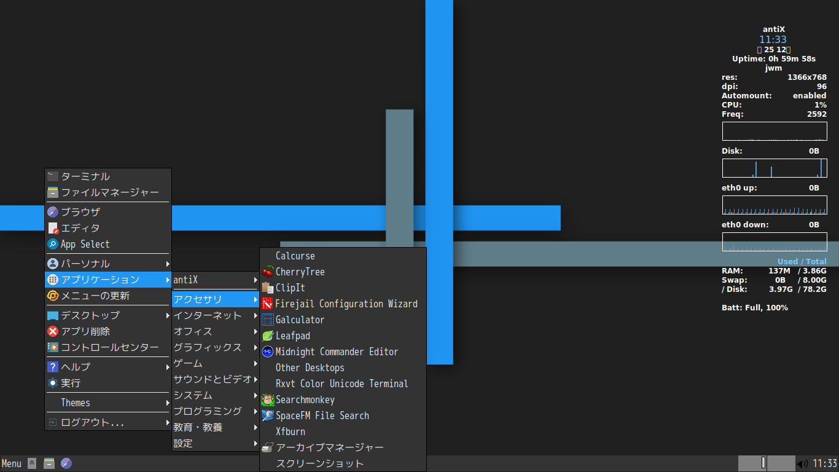
Task: Click the taskbar volume speaker icon
Action: pos(803,464)
